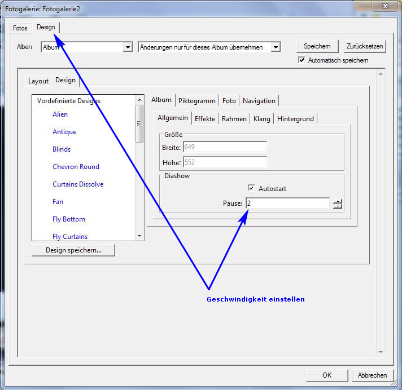The image size is (402, 390).
Task: Click the Speichern button
Action: (x=317, y=46)
